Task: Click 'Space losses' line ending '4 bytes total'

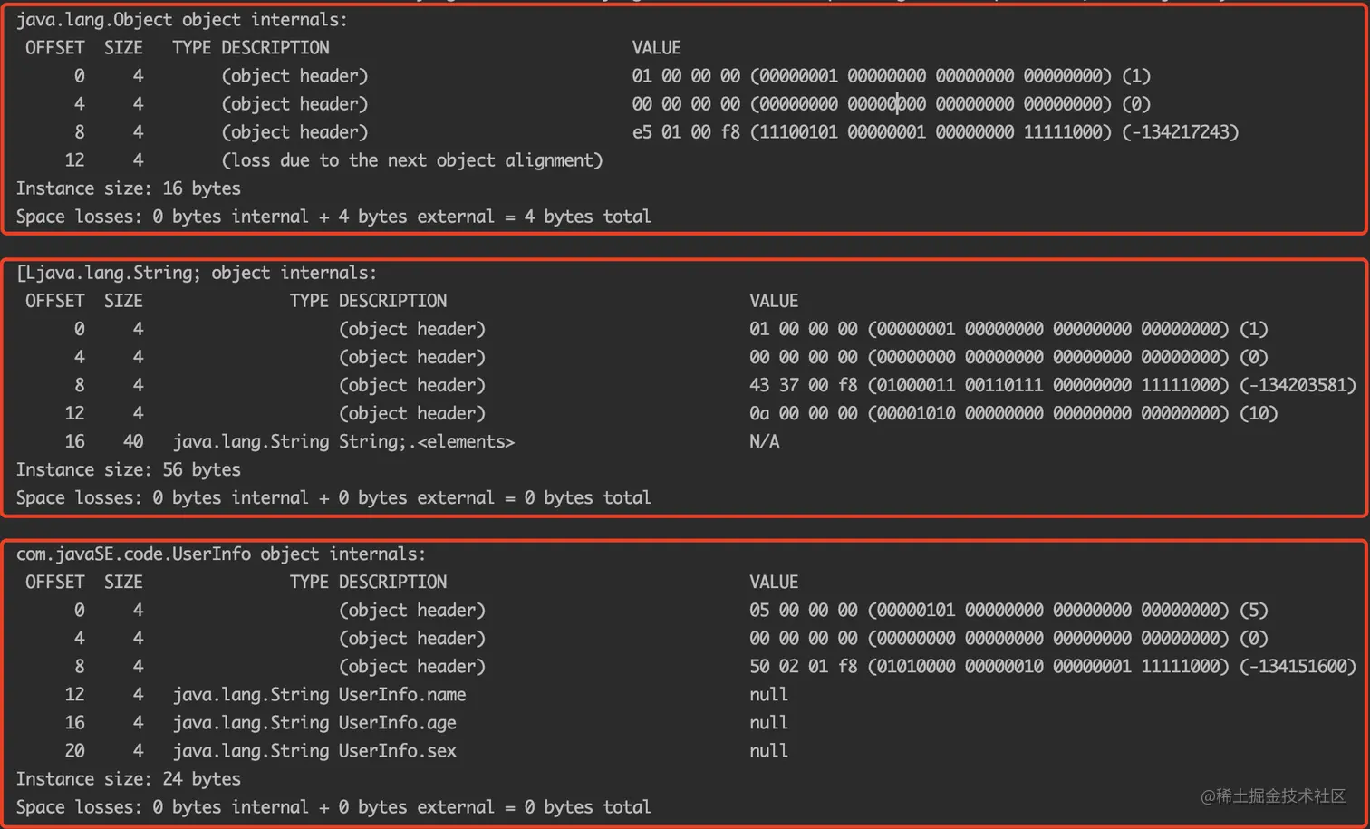Action: pyautogui.click(x=333, y=217)
